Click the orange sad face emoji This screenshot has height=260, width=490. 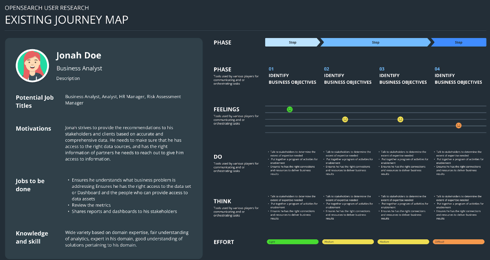click(x=459, y=125)
